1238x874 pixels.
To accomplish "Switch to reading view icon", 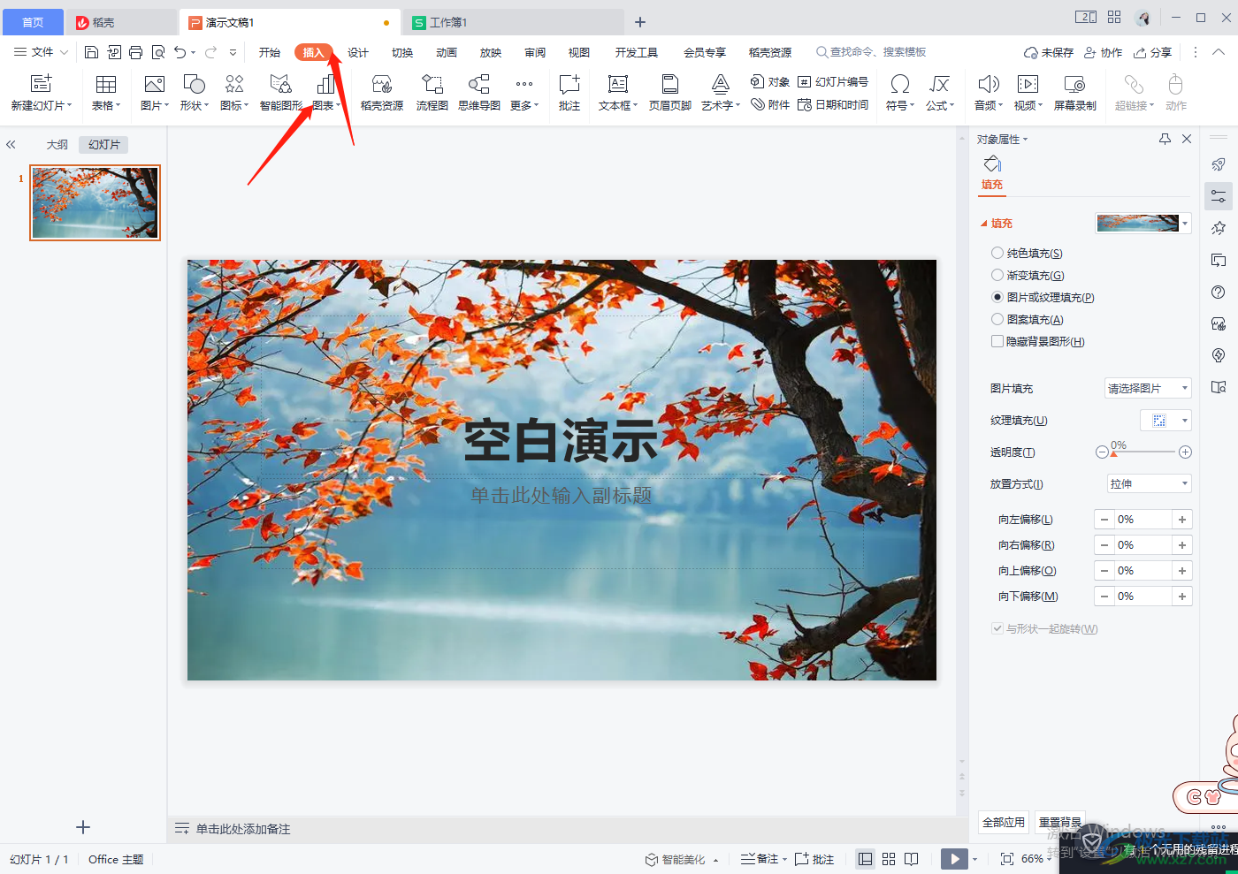I will click(x=912, y=859).
